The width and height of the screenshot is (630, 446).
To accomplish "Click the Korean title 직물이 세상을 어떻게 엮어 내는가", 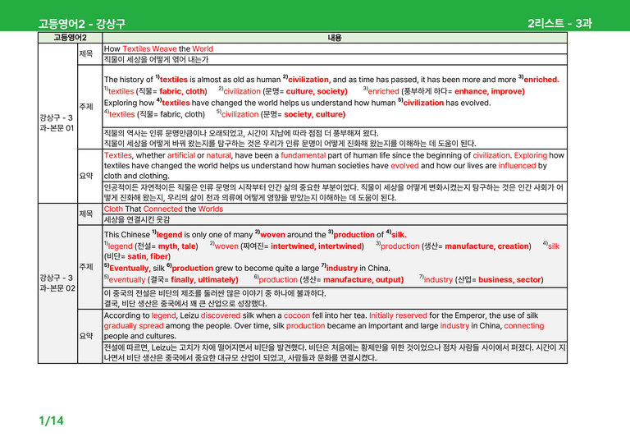I will [157, 59].
